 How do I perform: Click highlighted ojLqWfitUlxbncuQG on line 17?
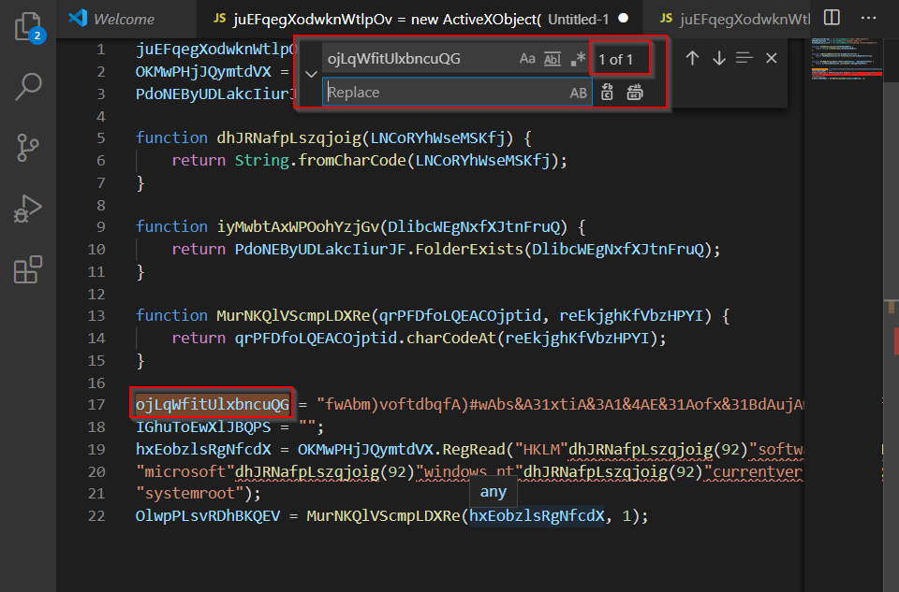[x=213, y=404]
